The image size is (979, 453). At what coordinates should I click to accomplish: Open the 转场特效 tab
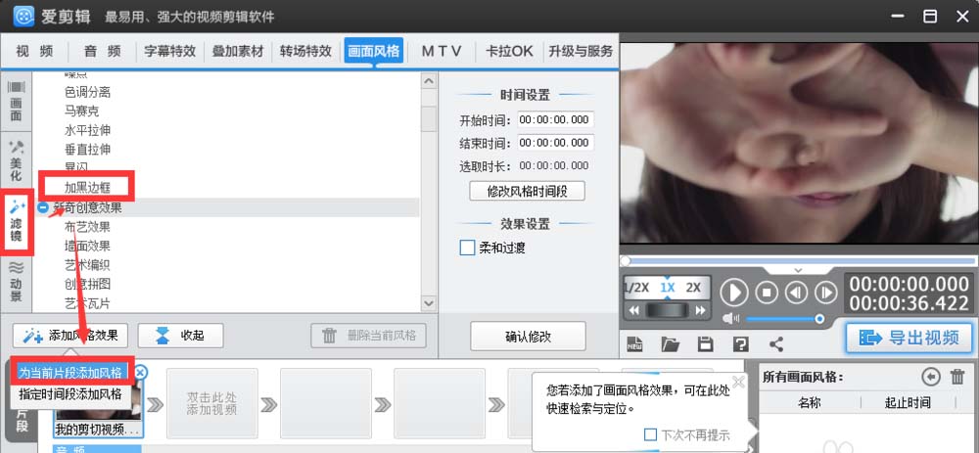coord(305,51)
